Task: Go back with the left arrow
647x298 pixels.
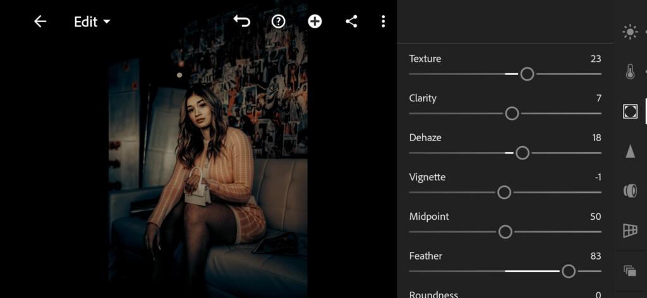Action: pos(40,21)
